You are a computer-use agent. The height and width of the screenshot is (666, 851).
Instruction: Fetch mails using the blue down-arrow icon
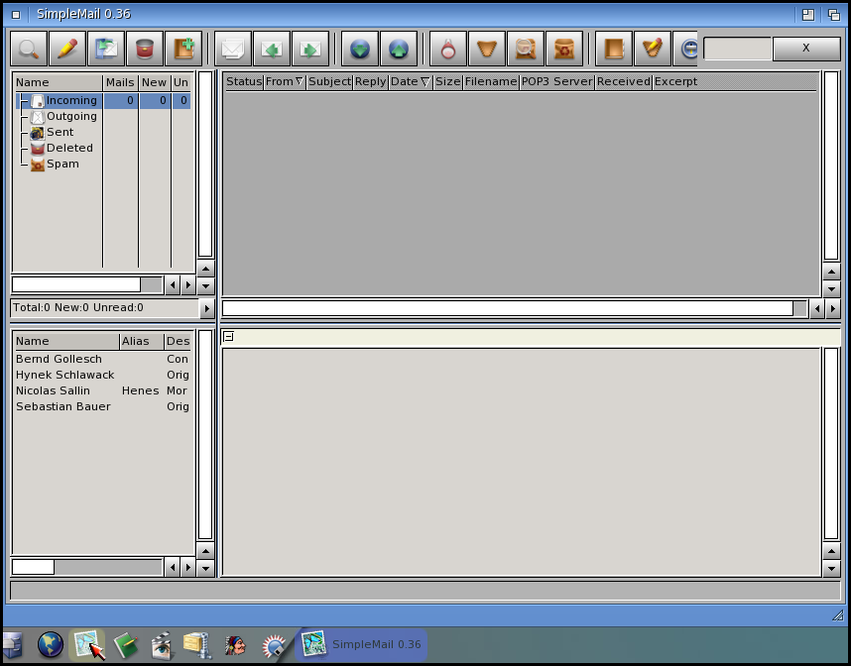point(360,49)
